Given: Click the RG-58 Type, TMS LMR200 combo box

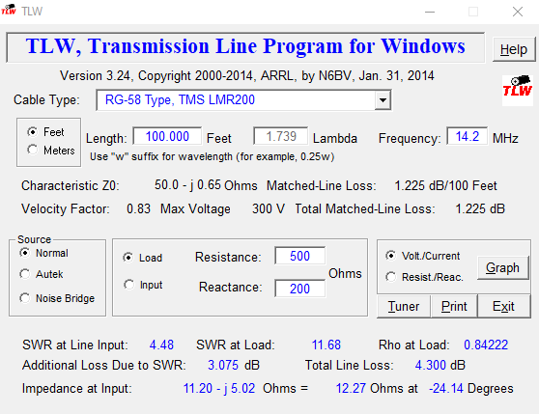Looking at the screenshot, I should click(243, 100).
